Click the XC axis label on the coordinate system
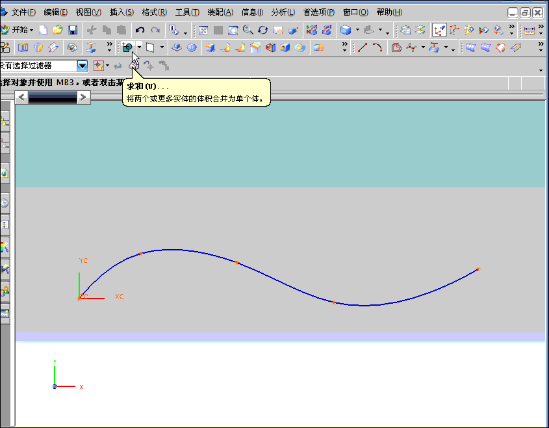 [119, 297]
